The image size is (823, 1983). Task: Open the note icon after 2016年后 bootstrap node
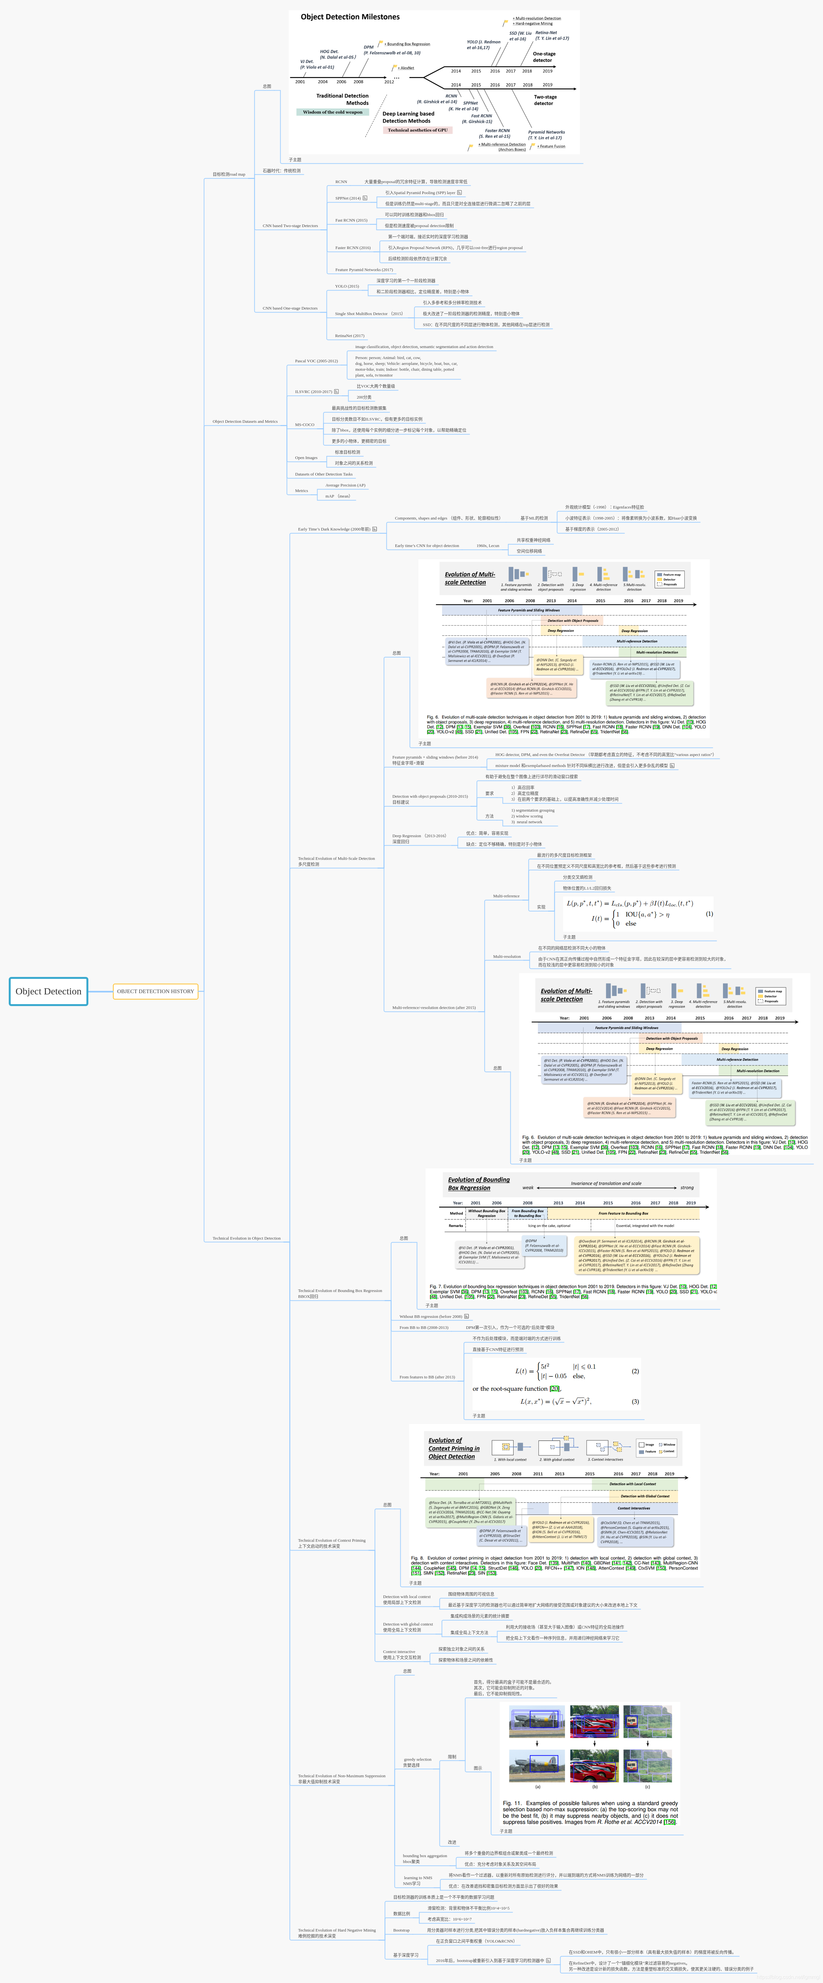click(x=548, y=1961)
